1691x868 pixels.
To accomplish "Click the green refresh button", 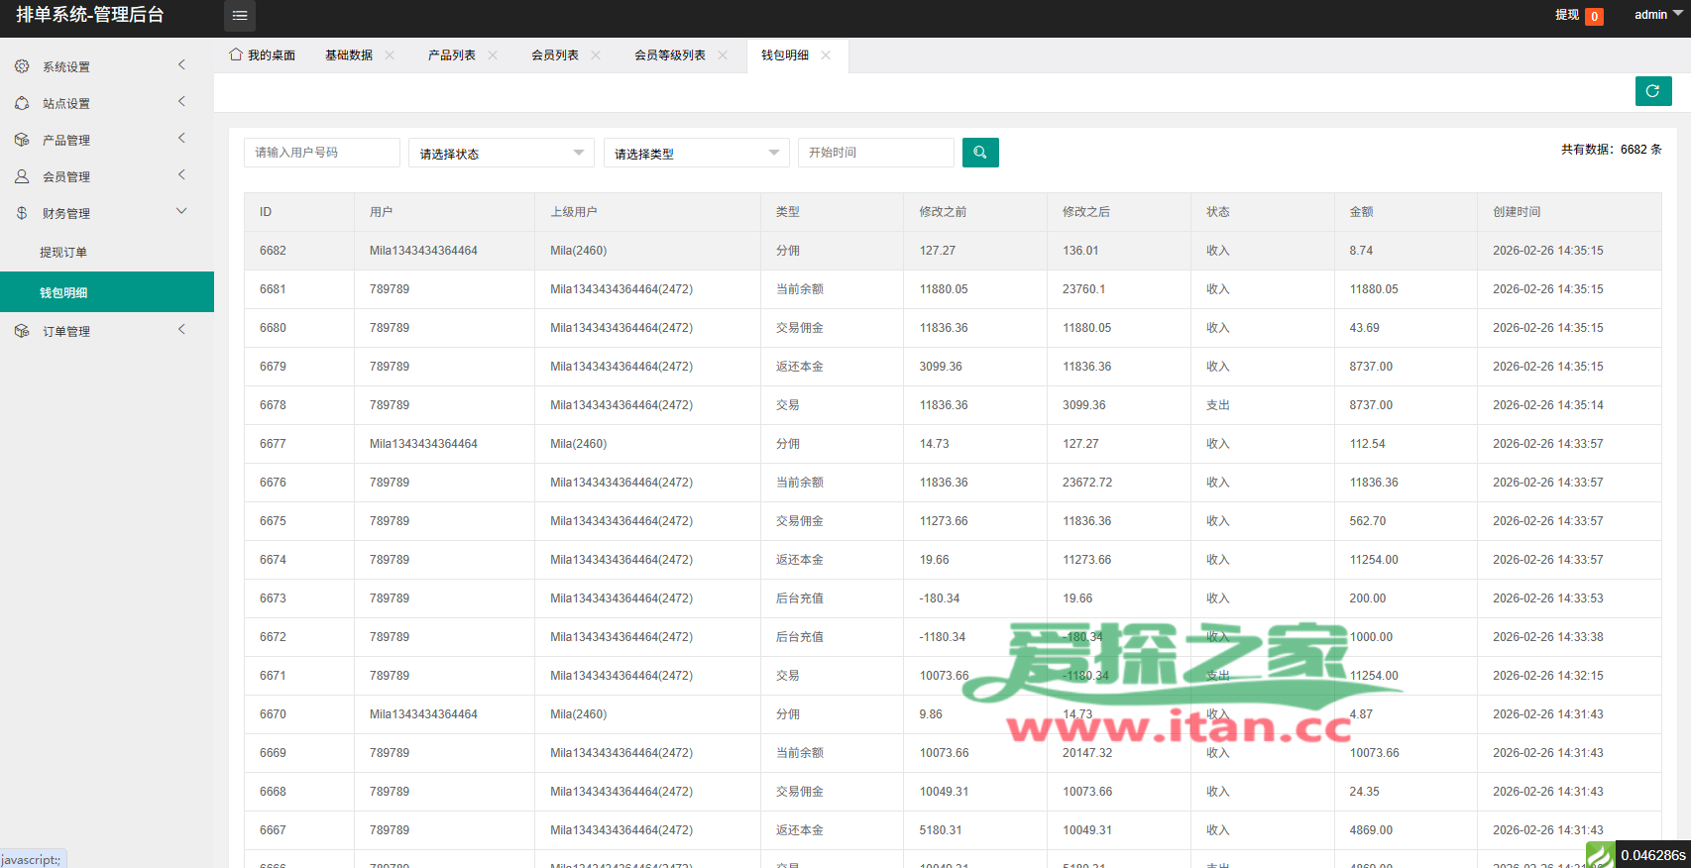I will pos(1652,91).
